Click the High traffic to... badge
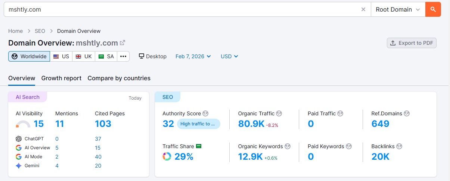The image size is (450, 181). (198, 124)
